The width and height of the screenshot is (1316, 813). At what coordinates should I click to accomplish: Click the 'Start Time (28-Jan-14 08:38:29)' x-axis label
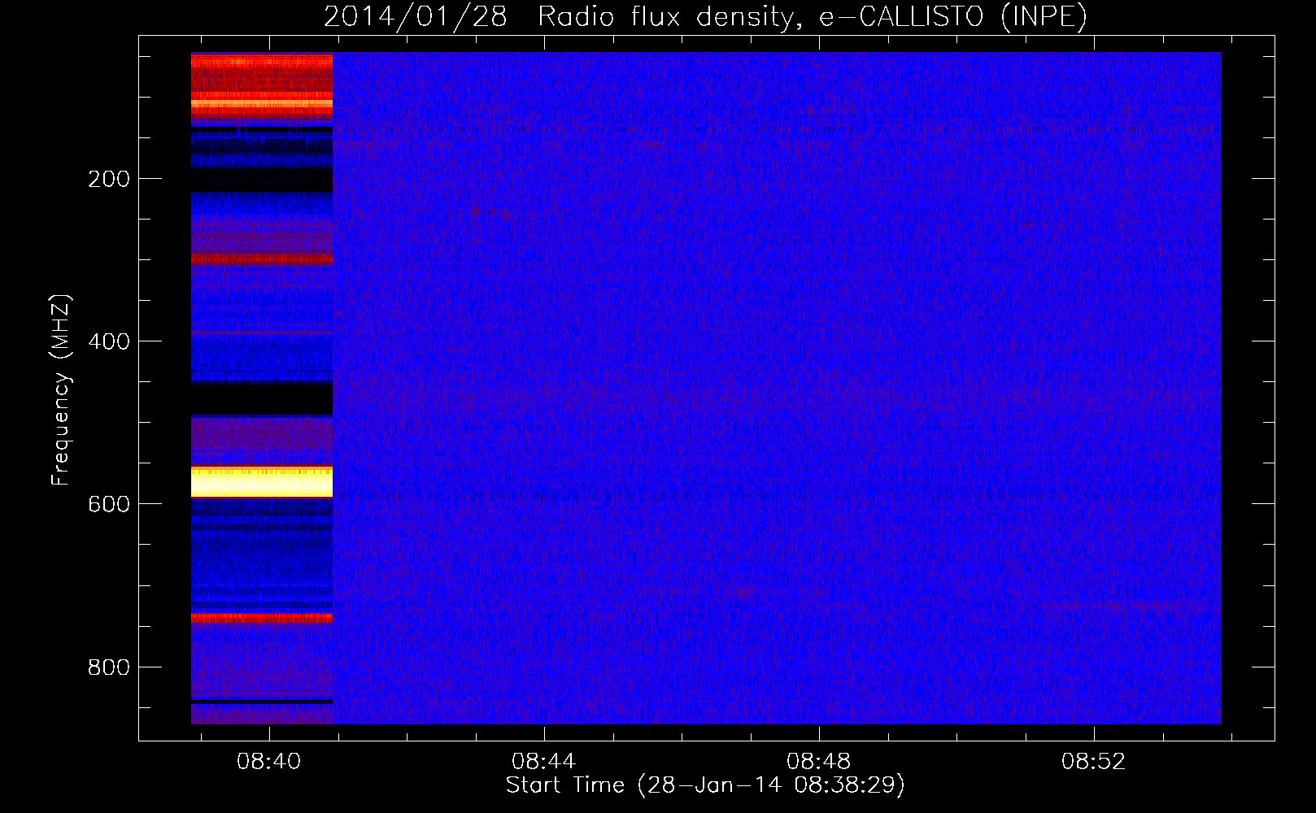[705, 785]
